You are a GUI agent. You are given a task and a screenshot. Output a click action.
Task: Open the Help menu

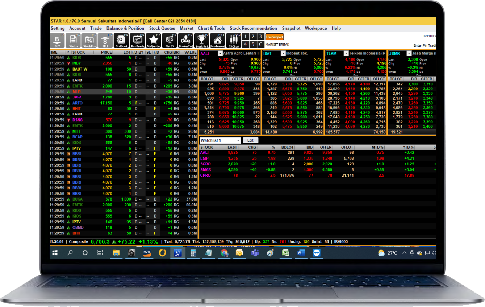[x=336, y=28]
